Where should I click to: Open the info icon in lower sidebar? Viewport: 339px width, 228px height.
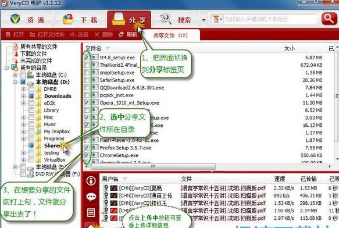point(91,181)
